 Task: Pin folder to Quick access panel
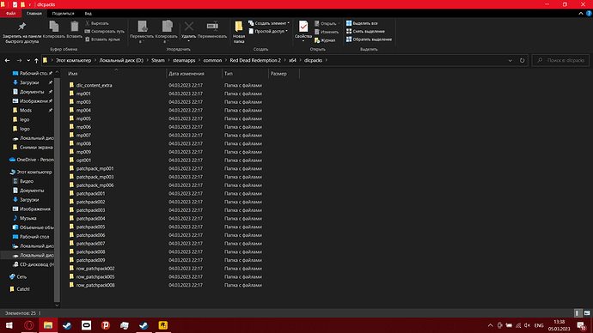coord(21,32)
